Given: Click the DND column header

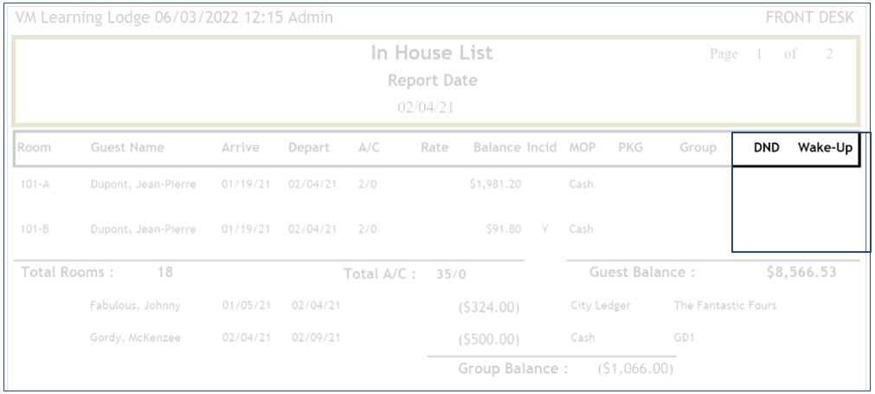Looking at the screenshot, I should tap(766, 147).
